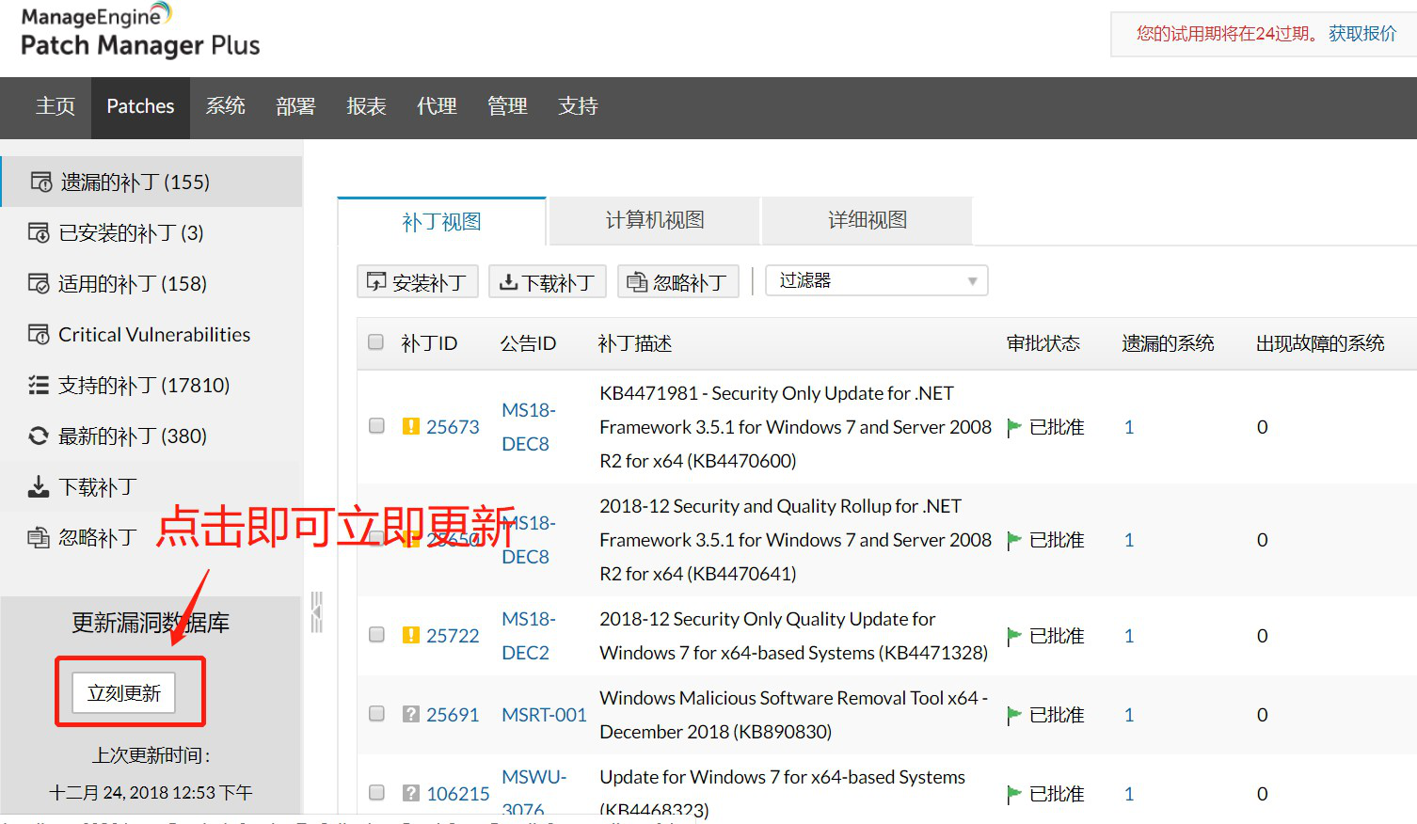Click the Critical Vulnerabilities sidebar icon
Screen dimensions: 1417x824
(x=39, y=334)
